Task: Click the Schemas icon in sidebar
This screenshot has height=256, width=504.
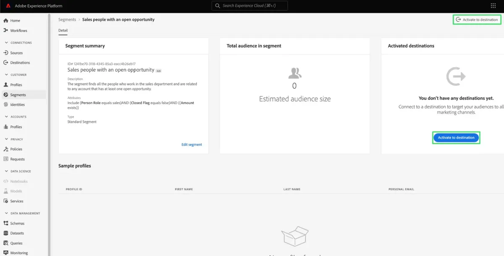Action: tap(6, 223)
